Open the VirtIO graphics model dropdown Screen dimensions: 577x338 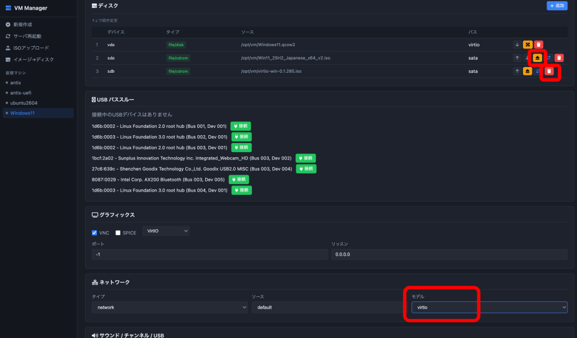pos(166,231)
